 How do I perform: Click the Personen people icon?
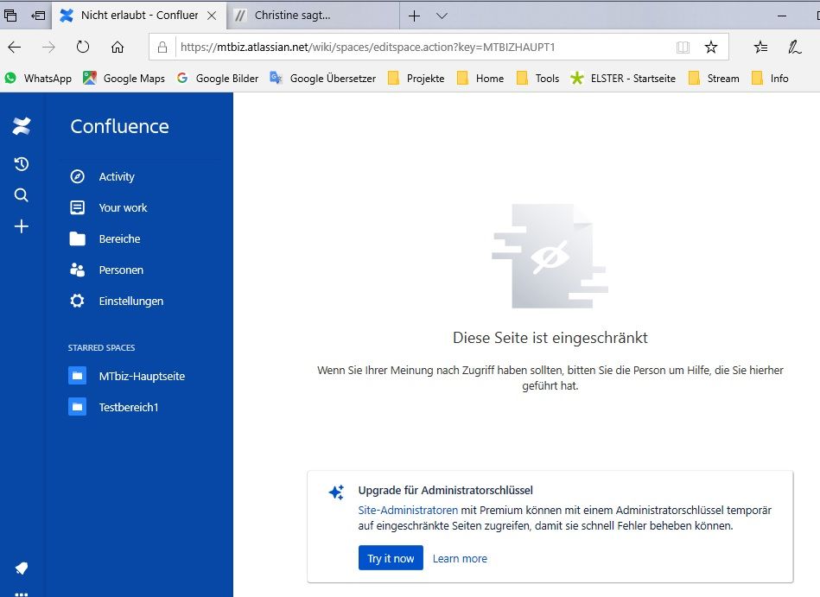[x=78, y=270]
